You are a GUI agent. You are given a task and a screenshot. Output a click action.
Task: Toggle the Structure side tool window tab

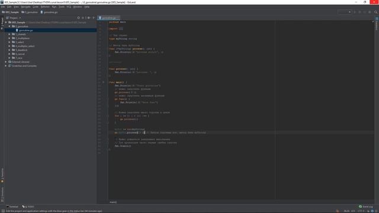[2, 195]
